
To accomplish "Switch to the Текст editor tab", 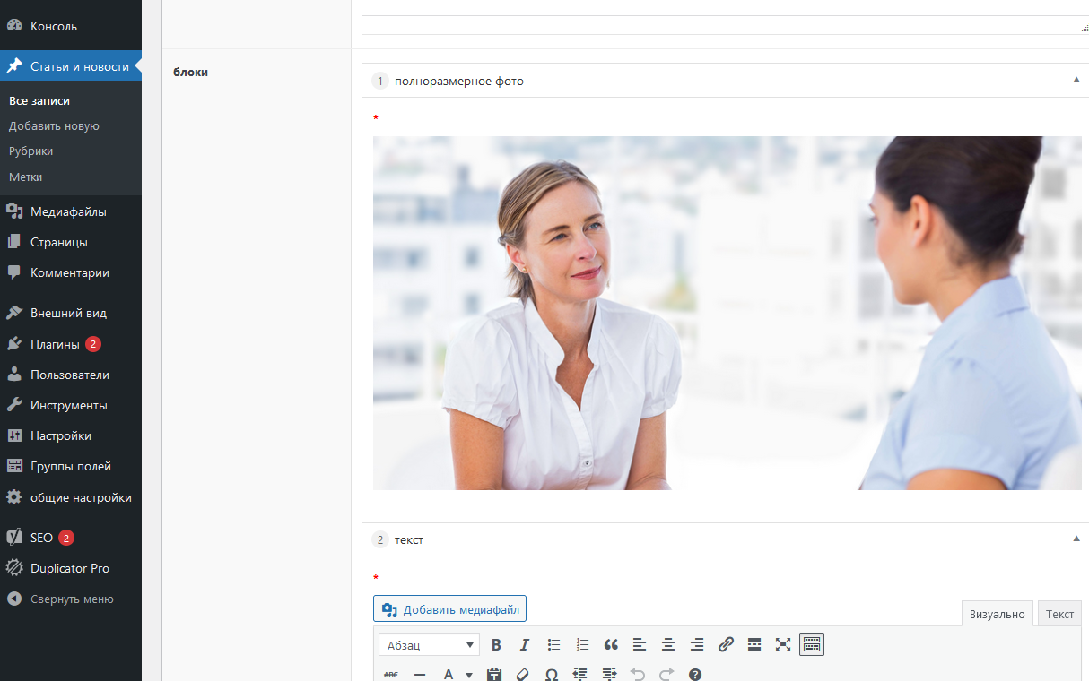I will [1059, 614].
